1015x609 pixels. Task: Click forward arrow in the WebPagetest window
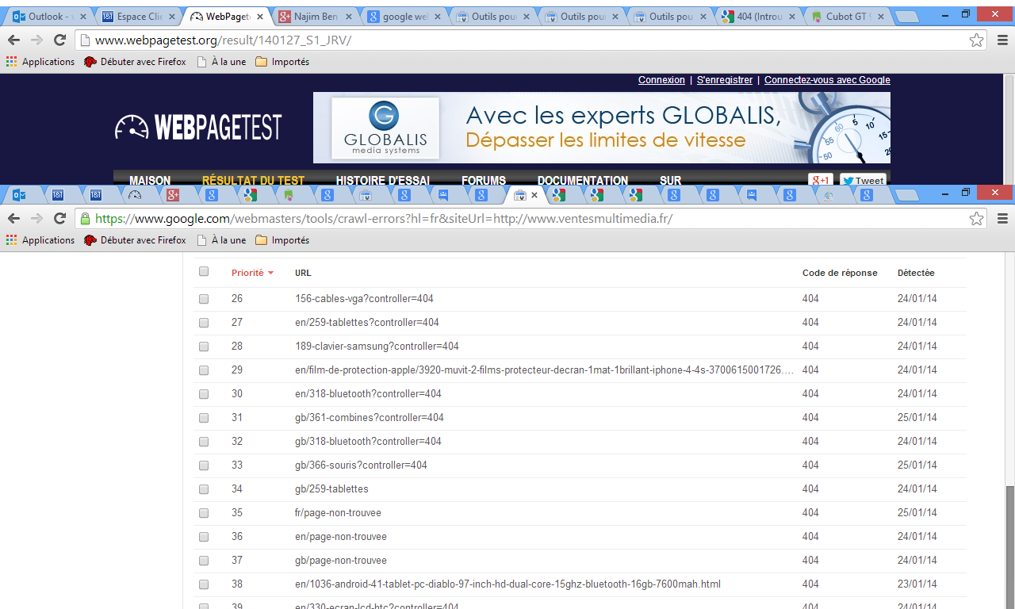(x=36, y=40)
